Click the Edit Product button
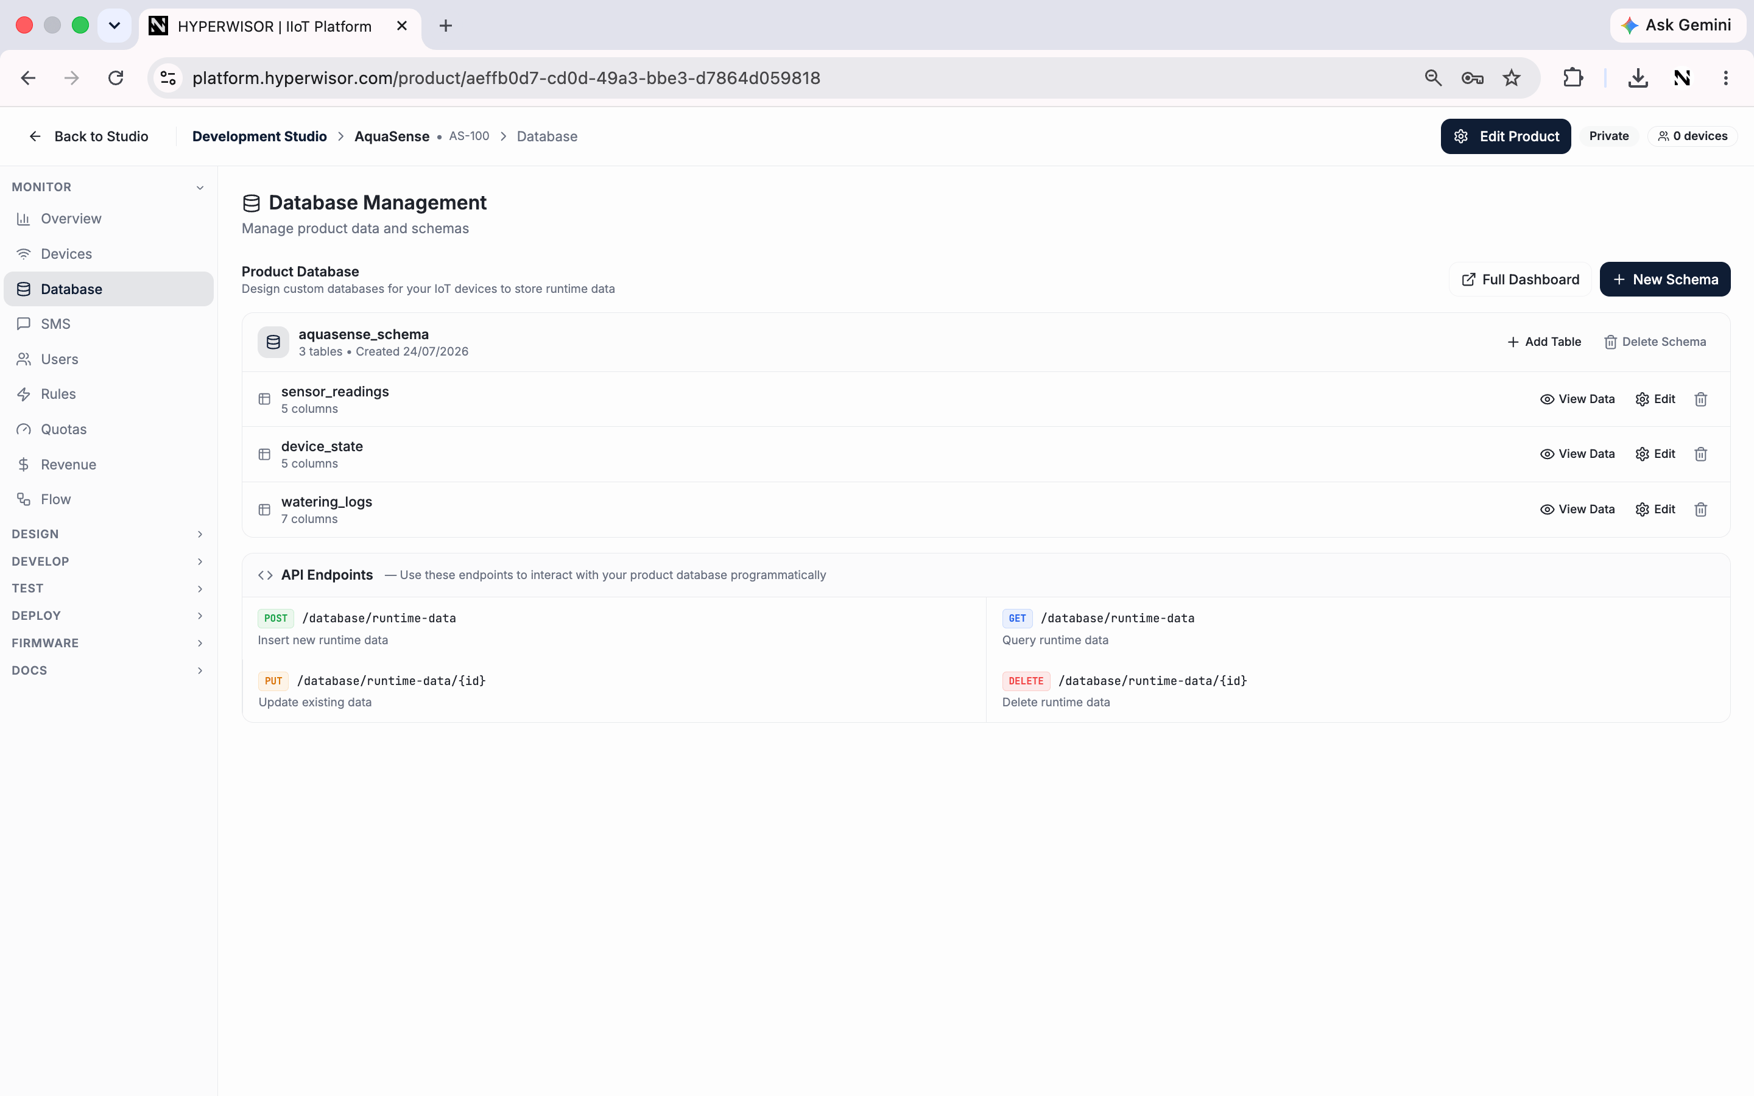This screenshot has width=1754, height=1096. (1506, 136)
